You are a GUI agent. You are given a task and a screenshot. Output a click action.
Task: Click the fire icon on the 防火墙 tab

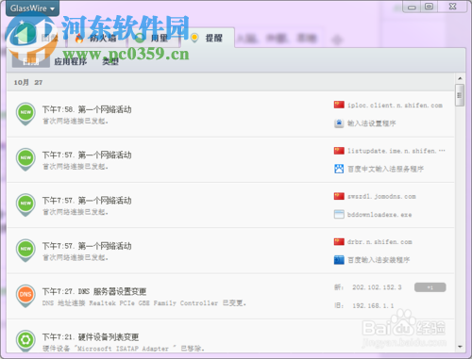79,39
